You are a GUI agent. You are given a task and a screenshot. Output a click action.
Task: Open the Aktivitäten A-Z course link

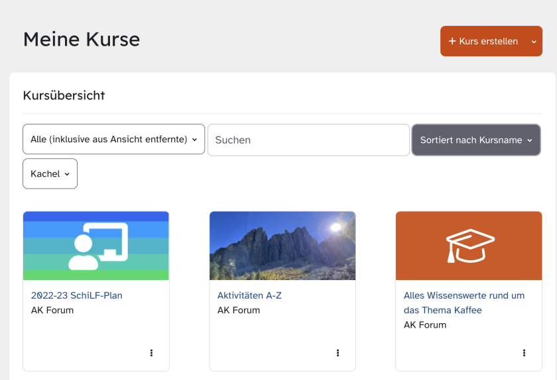(249, 295)
